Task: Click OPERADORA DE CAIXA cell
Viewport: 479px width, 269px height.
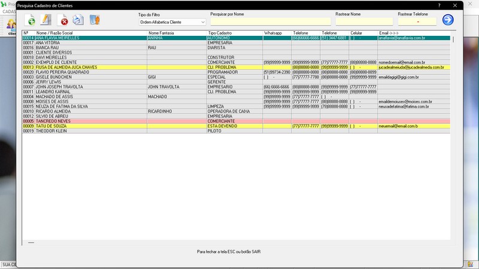Action: point(235,111)
